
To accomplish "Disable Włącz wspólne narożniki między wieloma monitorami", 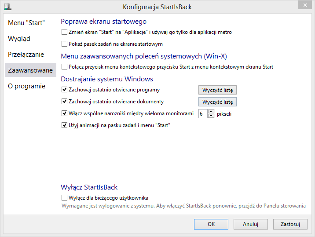I will (x=64, y=113).
